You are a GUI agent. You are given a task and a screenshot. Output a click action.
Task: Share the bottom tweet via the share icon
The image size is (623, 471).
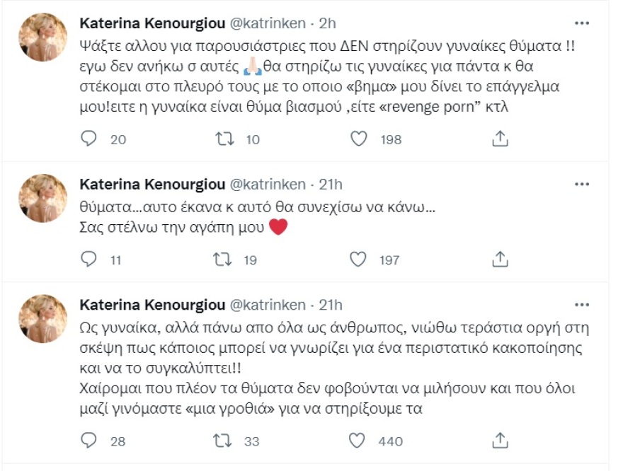point(501,441)
